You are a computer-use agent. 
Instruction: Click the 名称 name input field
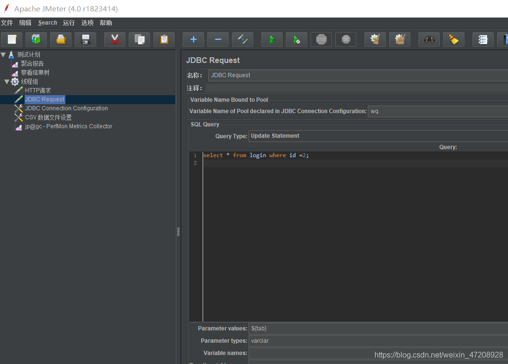tap(358, 75)
